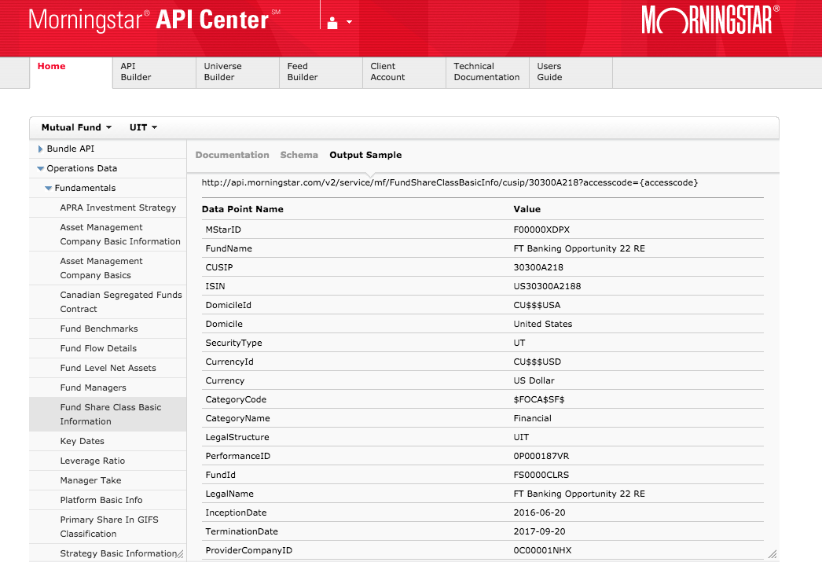Open Fund Level Net Assets
822x562 pixels.
[108, 368]
